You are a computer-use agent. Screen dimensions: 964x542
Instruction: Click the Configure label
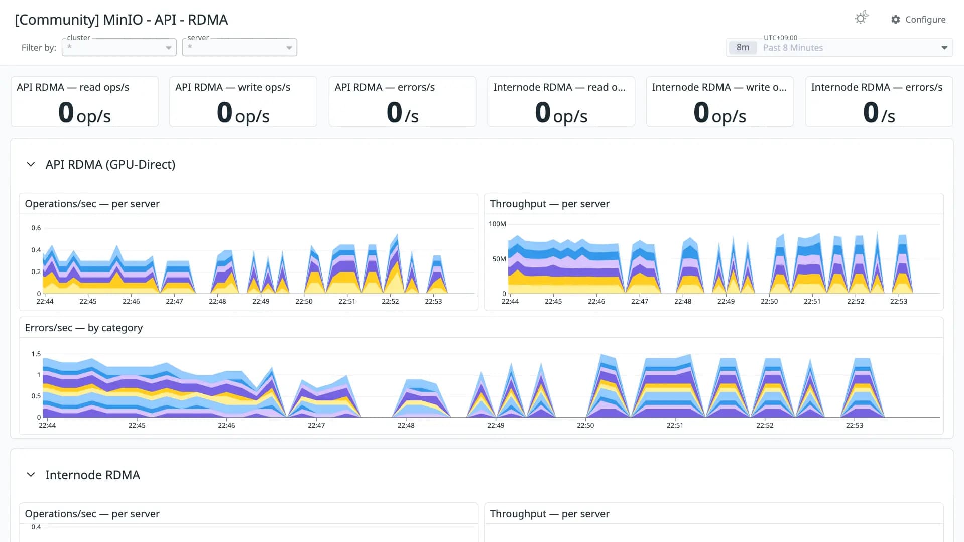(x=925, y=20)
